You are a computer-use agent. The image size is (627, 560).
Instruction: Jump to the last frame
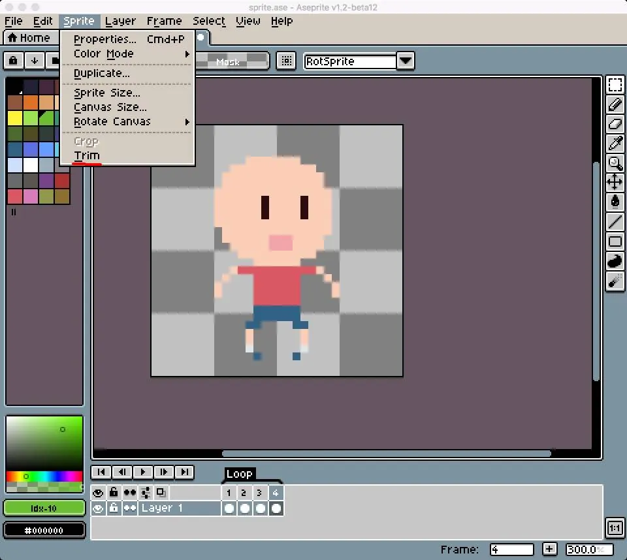coord(185,472)
